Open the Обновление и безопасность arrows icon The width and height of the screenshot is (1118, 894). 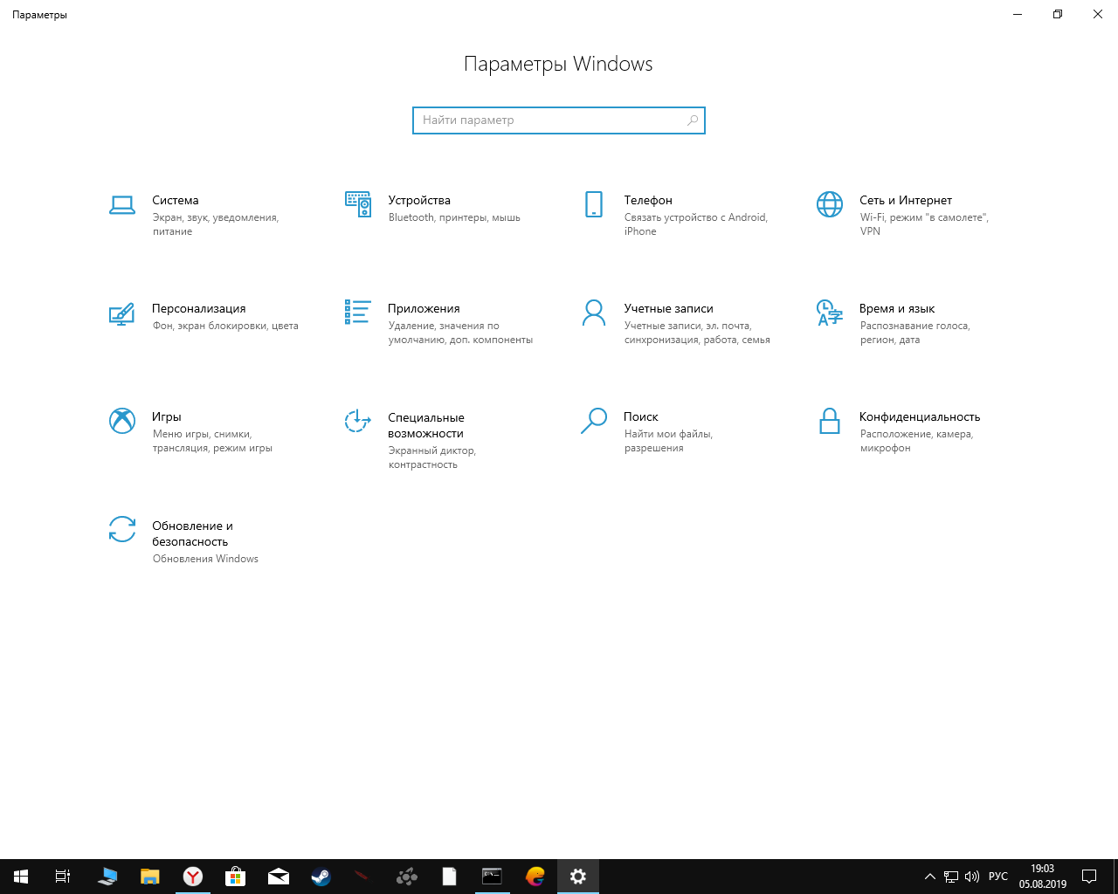(x=122, y=529)
